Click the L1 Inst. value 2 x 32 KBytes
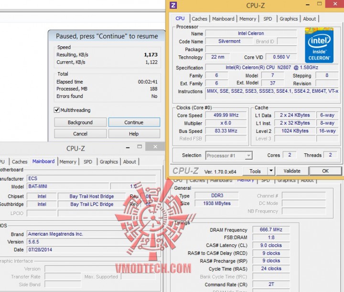The height and width of the screenshot is (292, 344). 295,123
